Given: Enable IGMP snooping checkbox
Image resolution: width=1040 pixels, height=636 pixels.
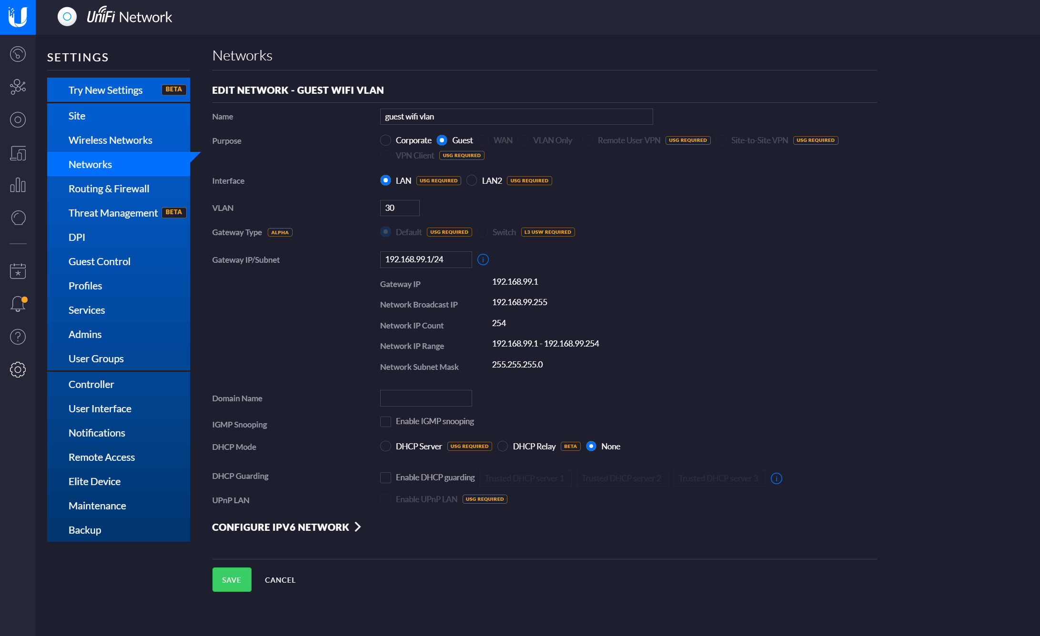Looking at the screenshot, I should (385, 422).
